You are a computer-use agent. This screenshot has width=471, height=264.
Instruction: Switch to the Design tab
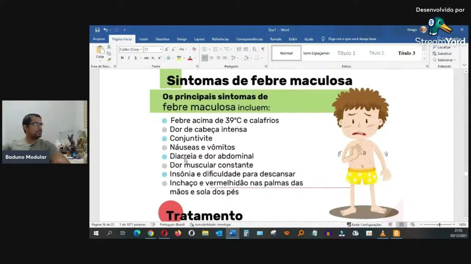point(182,39)
